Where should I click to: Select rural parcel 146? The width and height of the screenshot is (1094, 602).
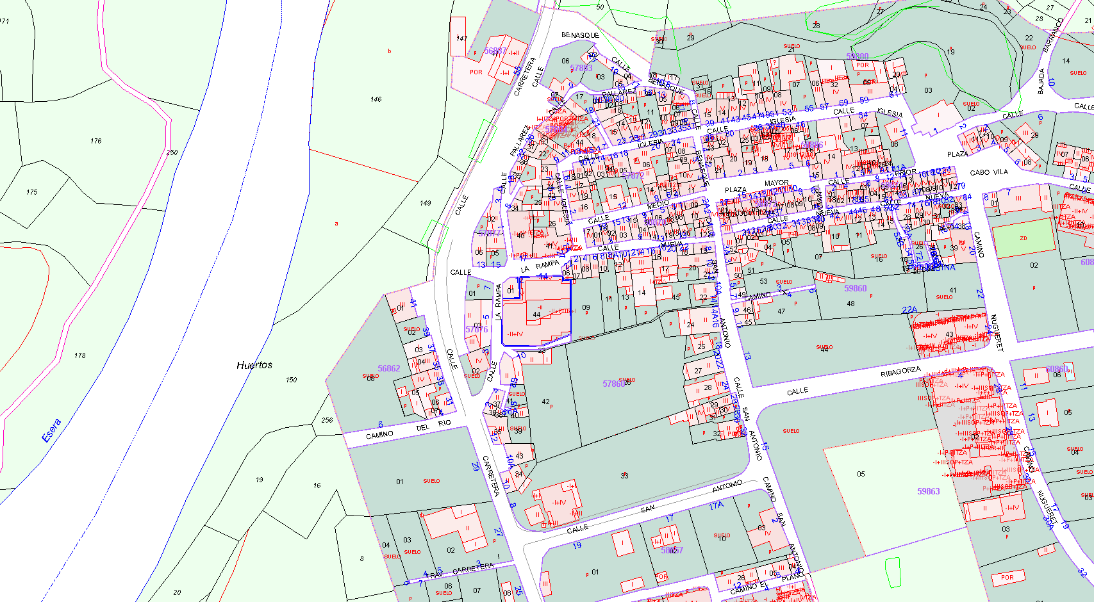pyautogui.click(x=376, y=99)
